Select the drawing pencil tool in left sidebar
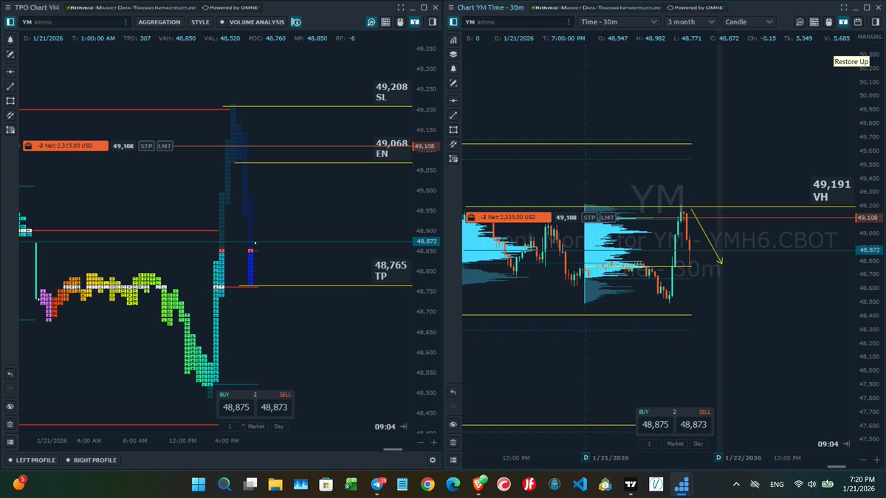 pos(10,54)
